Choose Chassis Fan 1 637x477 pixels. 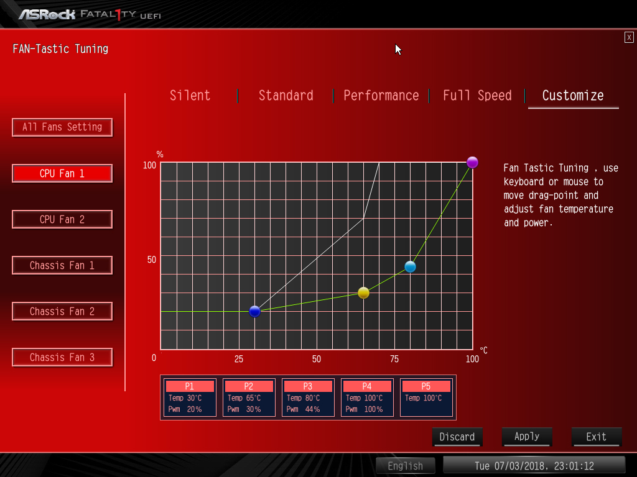pyautogui.click(x=62, y=265)
